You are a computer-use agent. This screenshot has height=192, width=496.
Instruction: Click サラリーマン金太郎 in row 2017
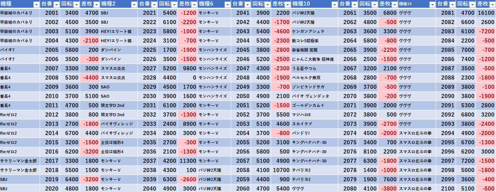click(20, 161)
